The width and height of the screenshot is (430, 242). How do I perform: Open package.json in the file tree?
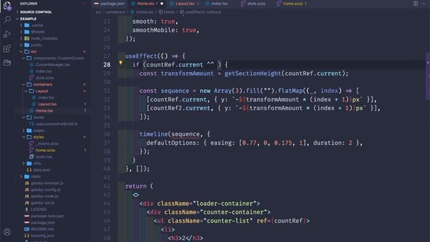coord(43,223)
